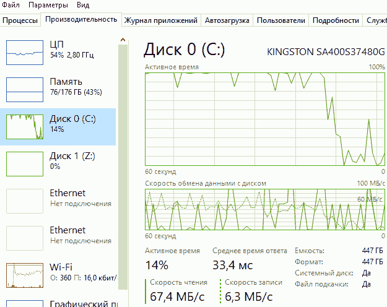Image resolution: width=387 pixels, height=307 pixels.
Task: Select the second Ethernet graph thumbnail
Action: (24, 238)
